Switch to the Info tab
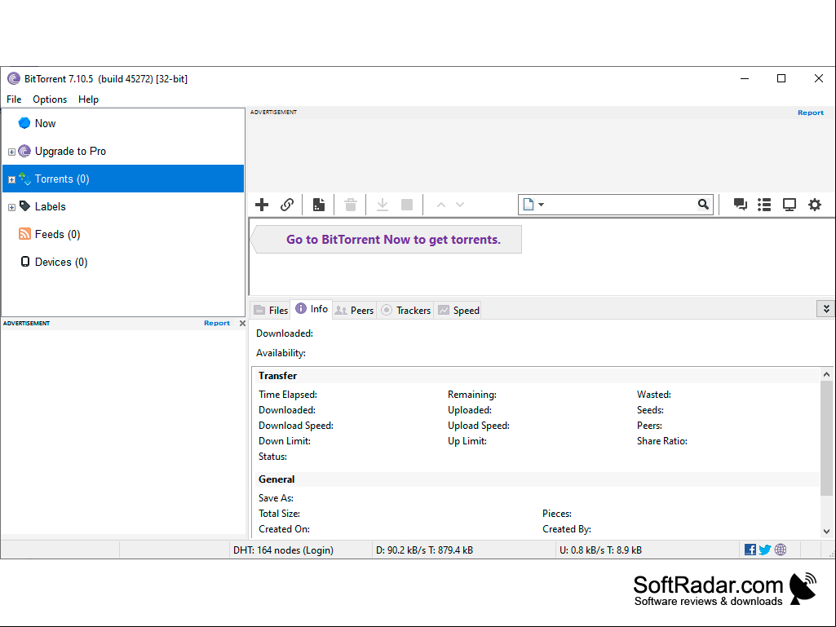Image resolution: width=836 pixels, height=627 pixels. [x=312, y=309]
